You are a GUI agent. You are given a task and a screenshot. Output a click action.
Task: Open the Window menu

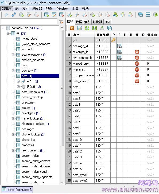(x=62, y=9)
